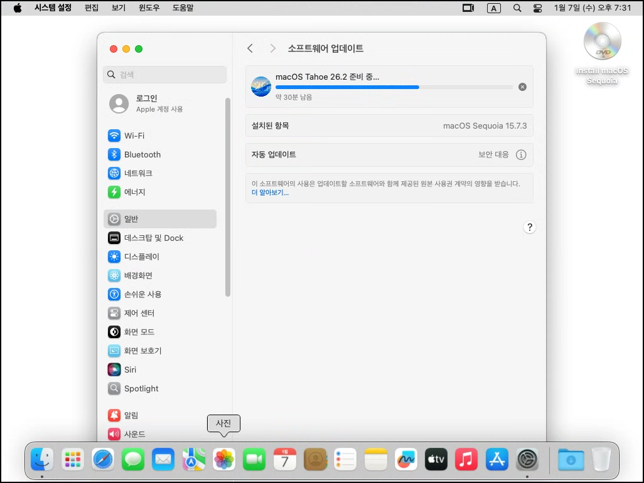Click the 검색 search field
Screen dimensions: 644x483
164,74
